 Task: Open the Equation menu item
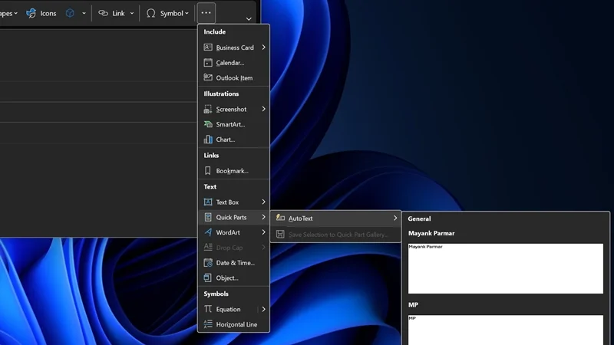pyautogui.click(x=233, y=309)
